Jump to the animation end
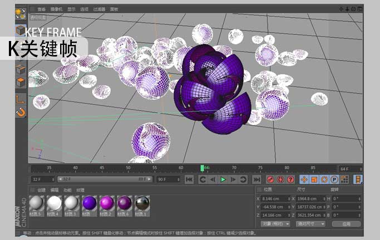This screenshot has height=240, width=380. click(x=256, y=180)
